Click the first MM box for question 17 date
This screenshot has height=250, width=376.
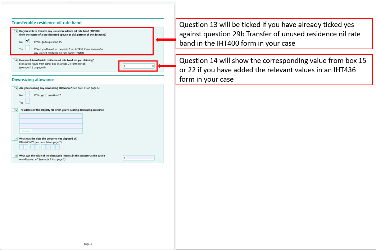pyautogui.click(x=32, y=146)
